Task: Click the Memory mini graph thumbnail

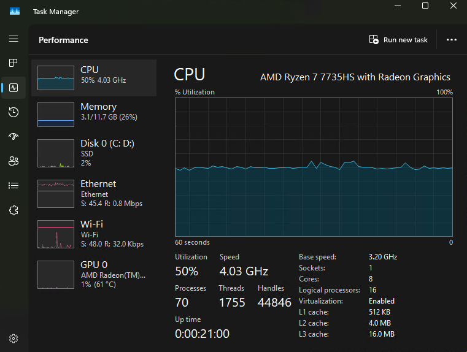Action: click(56, 115)
